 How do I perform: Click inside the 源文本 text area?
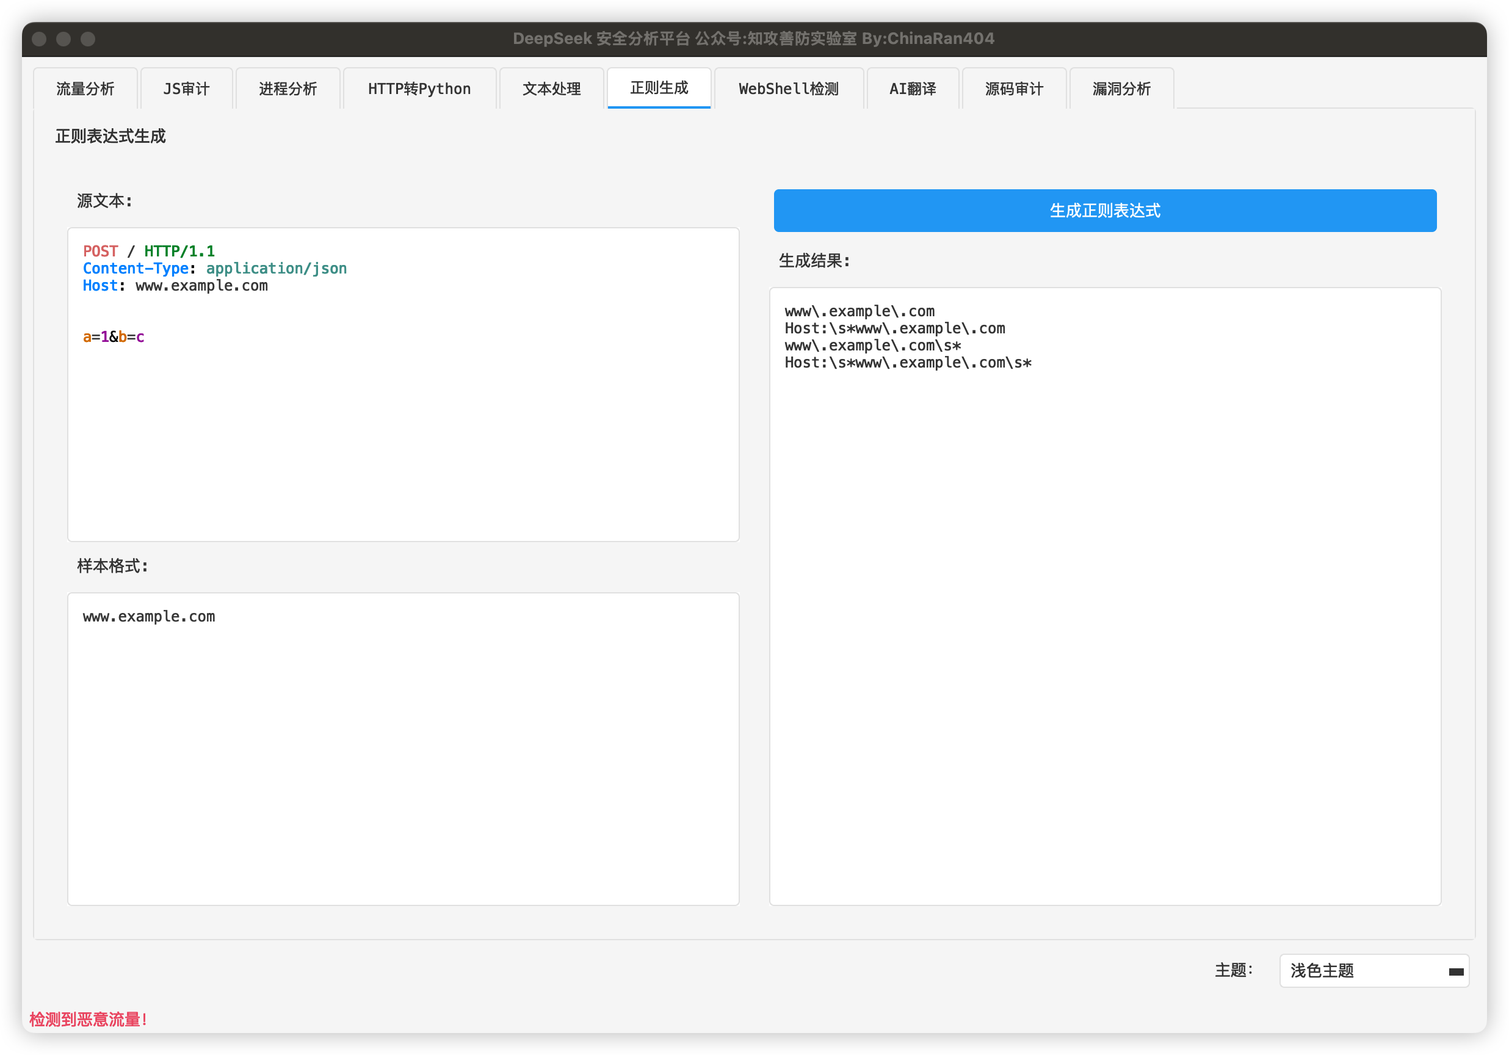pyautogui.click(x=403, y=427)
